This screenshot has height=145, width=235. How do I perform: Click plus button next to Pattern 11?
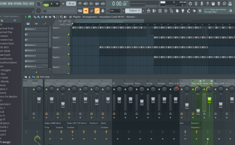click(143, 11)
